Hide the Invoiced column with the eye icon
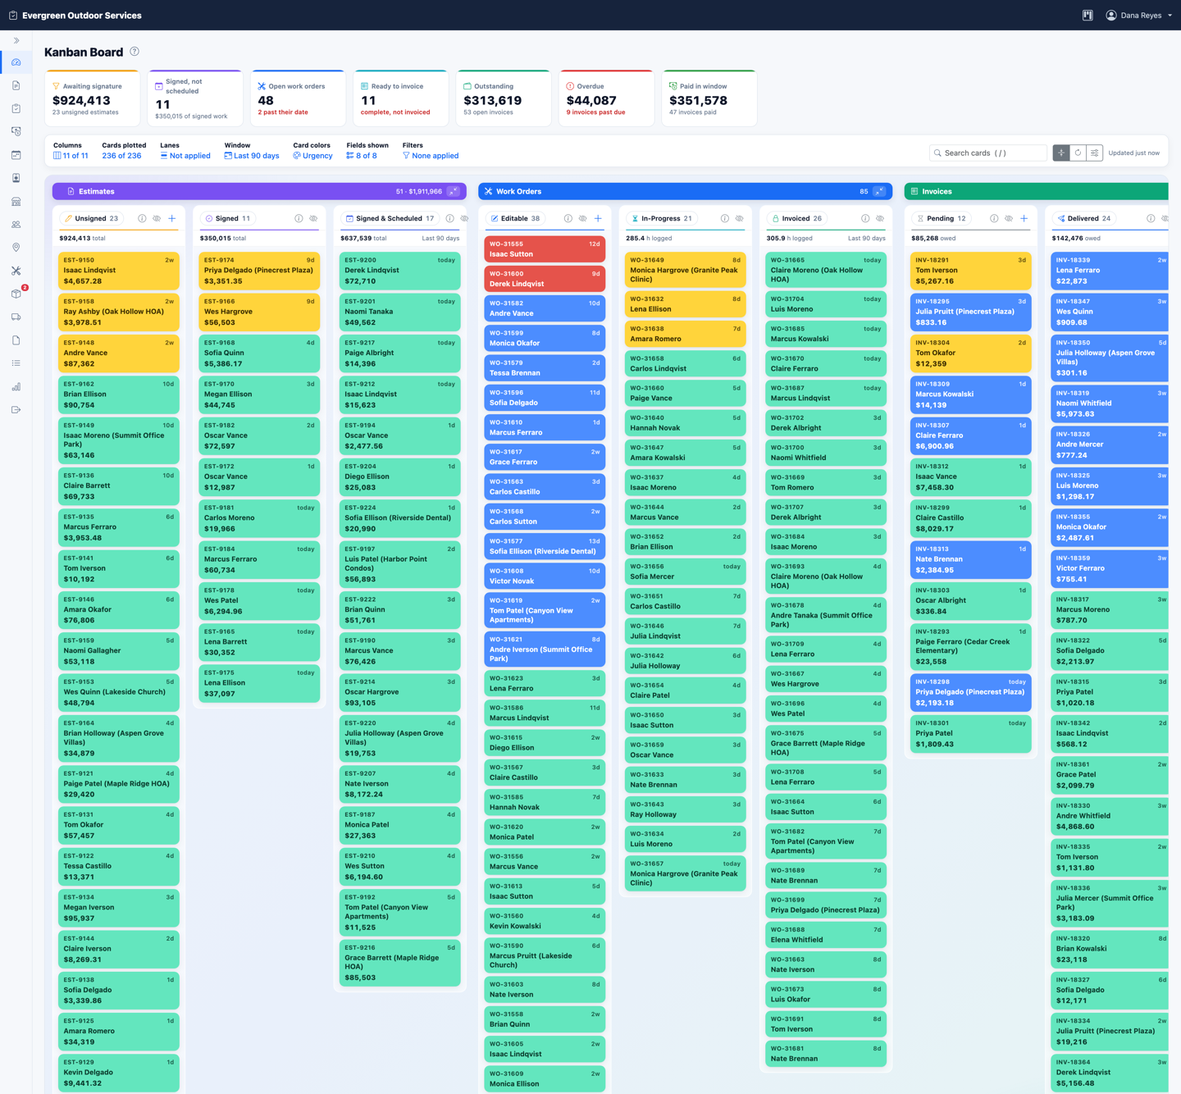 (880, 219)
